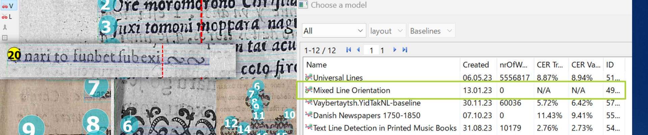The height and width of the screenshot is (135, 648).
Task: Click the Choose a model window icon
Action: tap(303, 5)
